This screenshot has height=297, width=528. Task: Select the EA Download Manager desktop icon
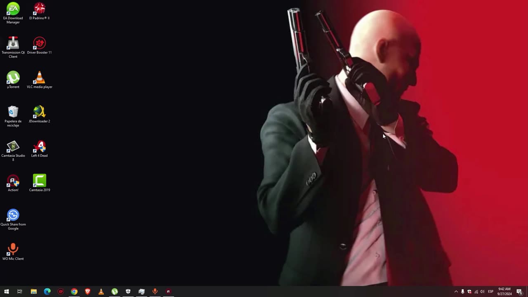13,13
